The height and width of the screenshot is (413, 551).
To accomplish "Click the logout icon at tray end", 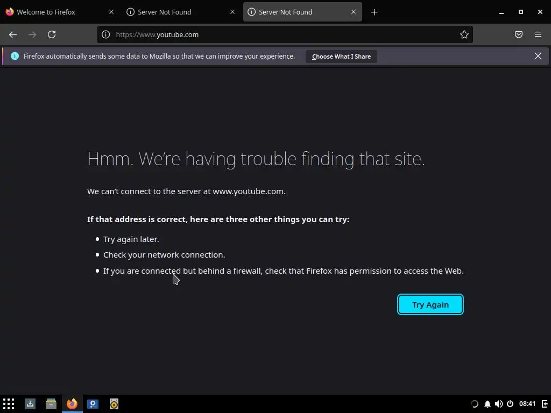I will click(545, 404).
